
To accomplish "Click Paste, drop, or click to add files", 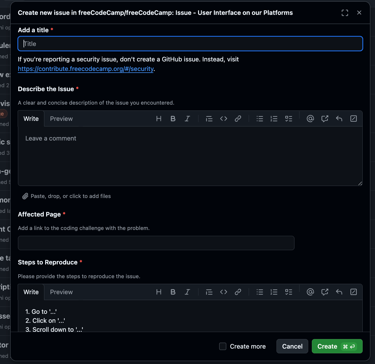I will [x=67, y=196].
